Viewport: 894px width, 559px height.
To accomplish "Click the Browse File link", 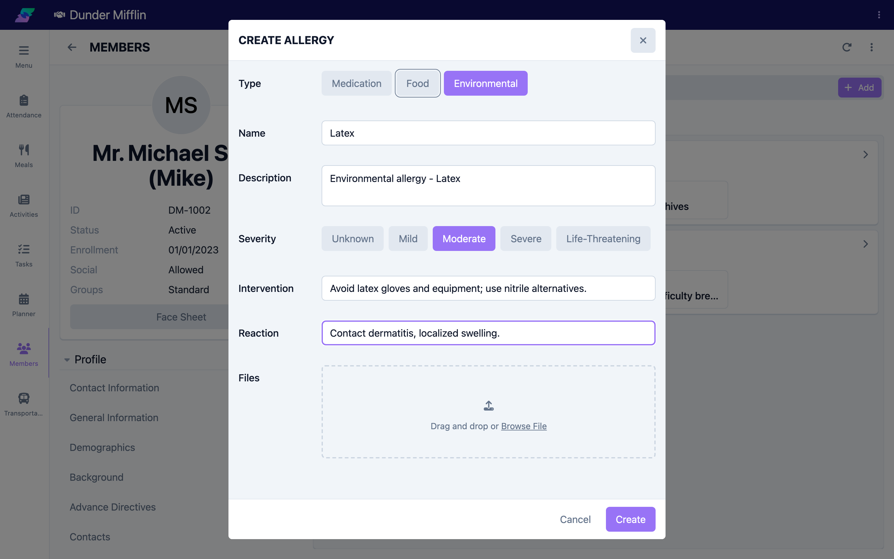I will [523, 426].
